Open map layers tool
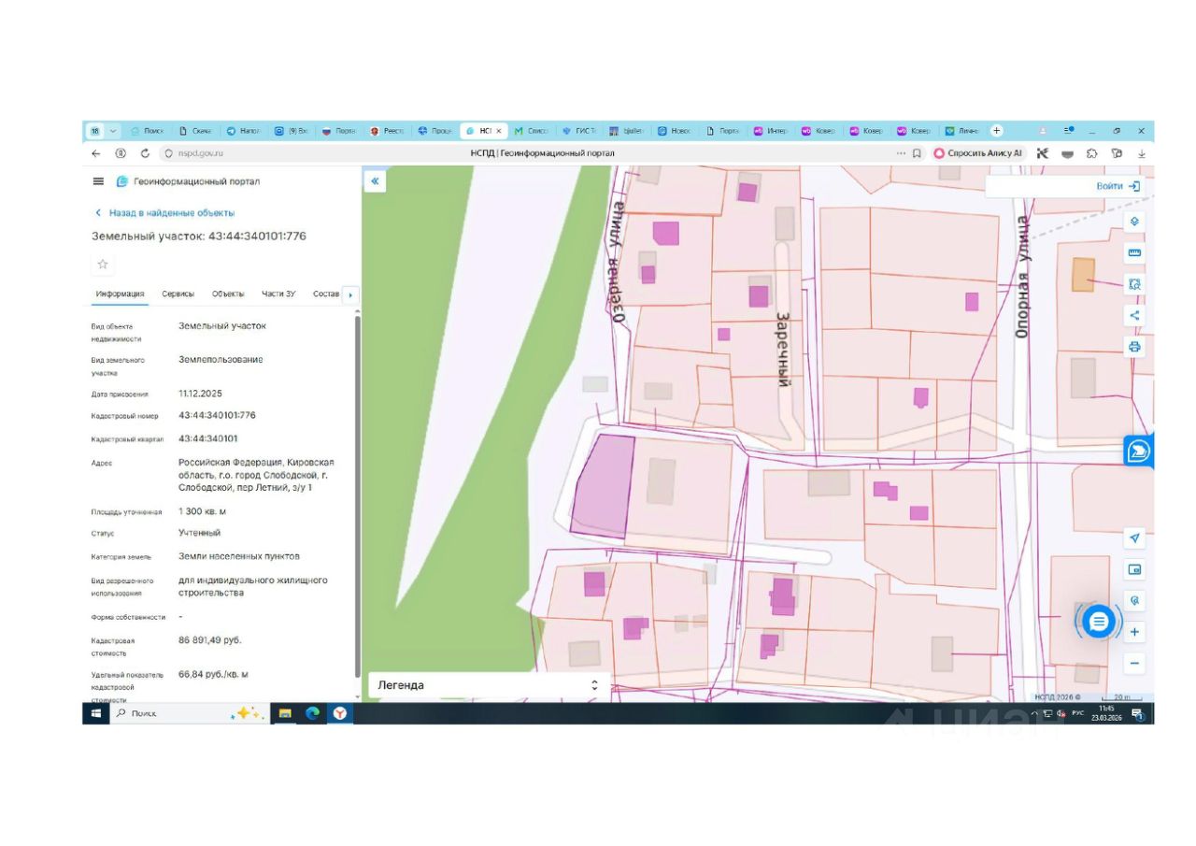The image size is (1196, 846). point(1135,222)
